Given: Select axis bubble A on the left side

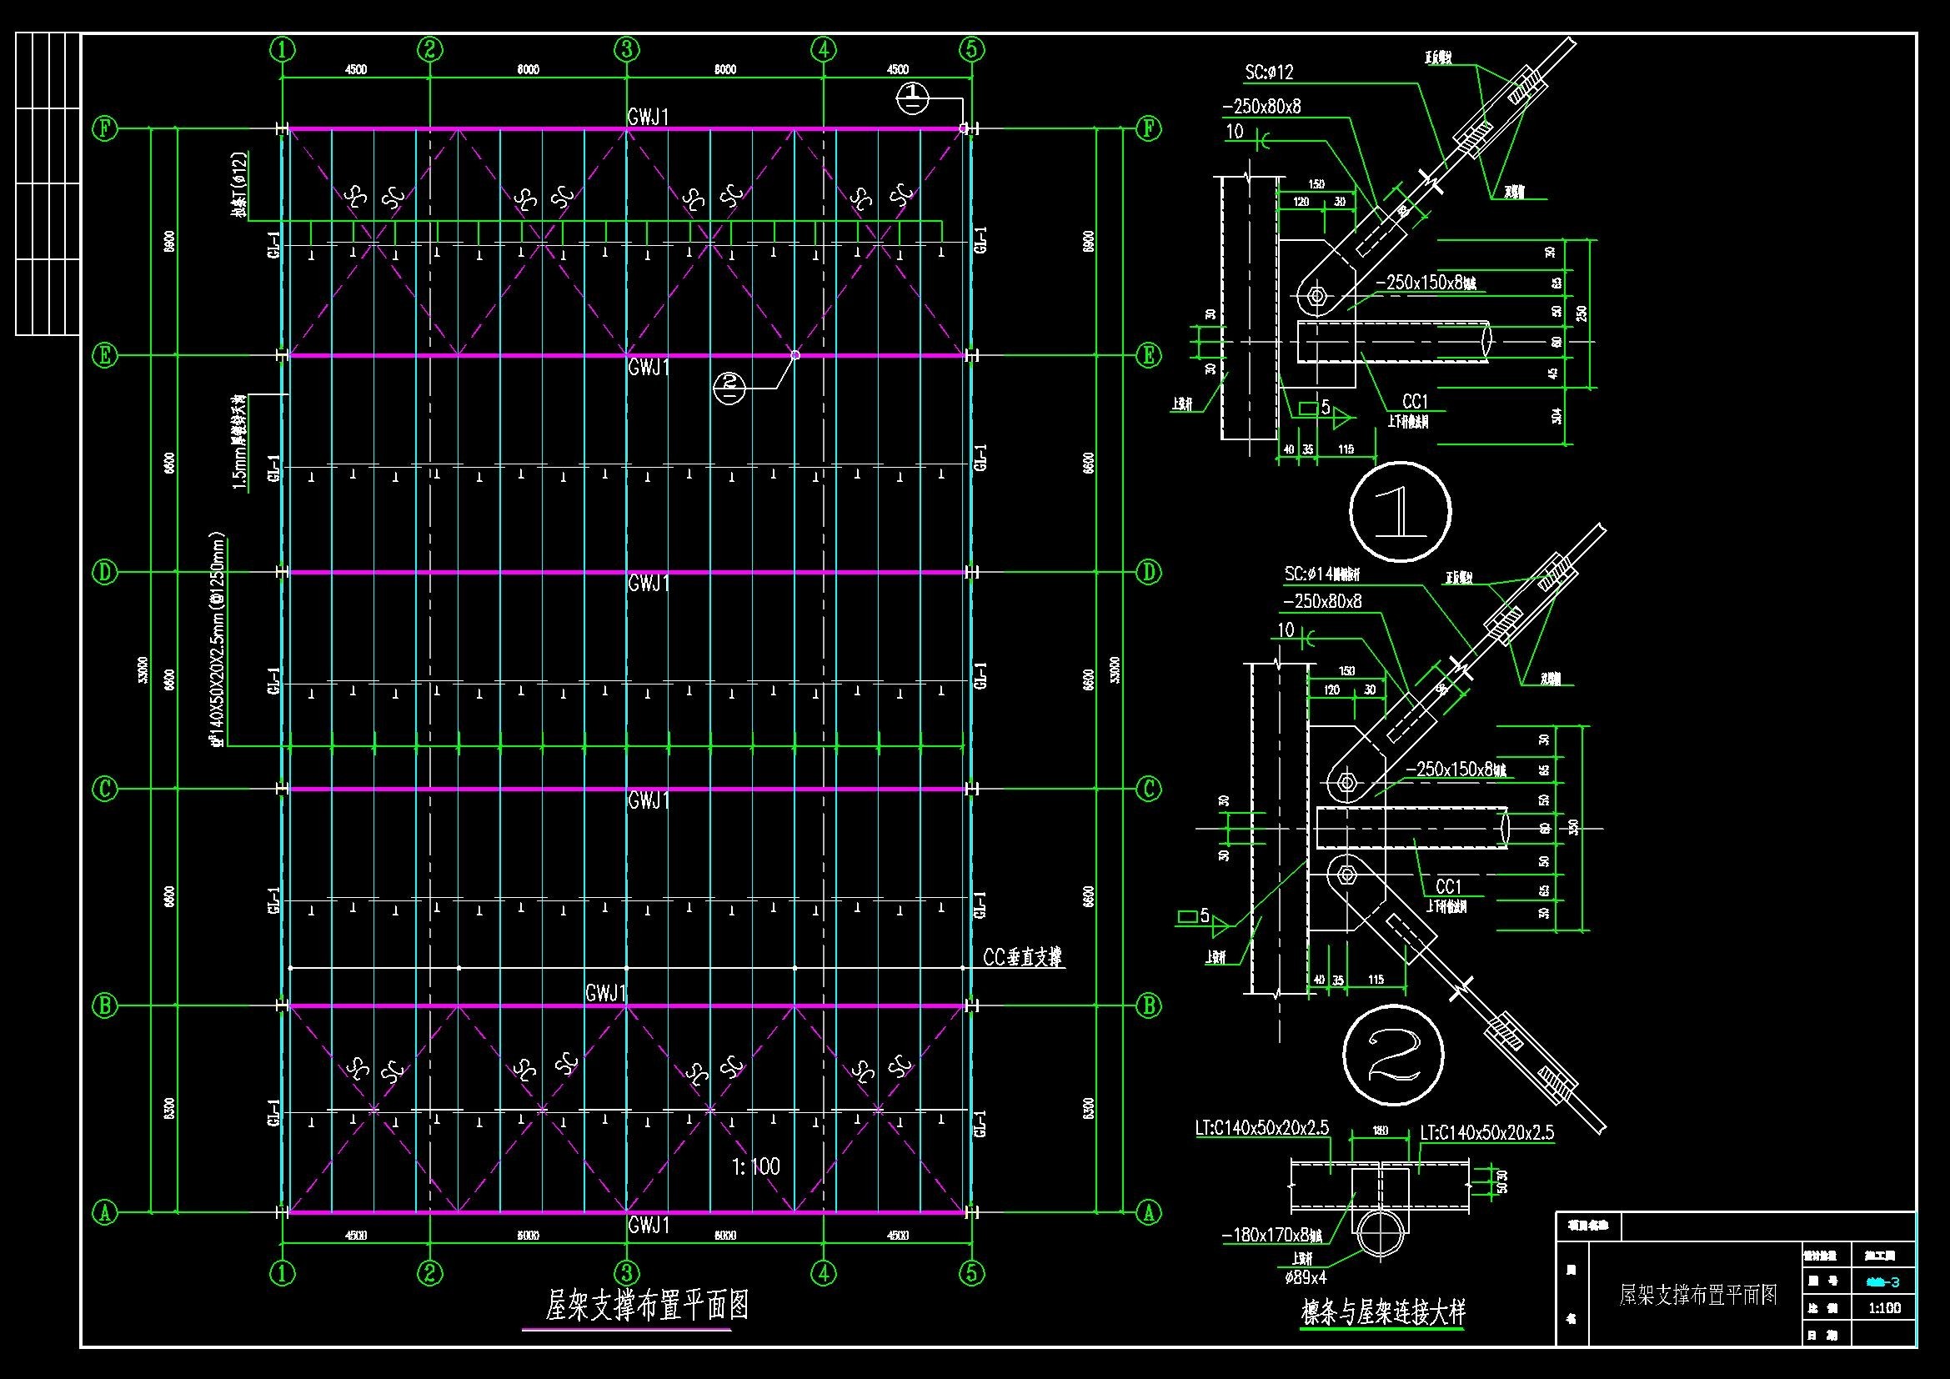Looking at the screenshot, I should [104, 1213].
